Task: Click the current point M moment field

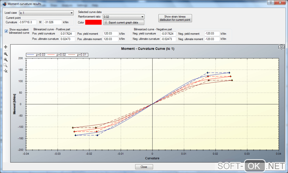Action: coord(53,22)
